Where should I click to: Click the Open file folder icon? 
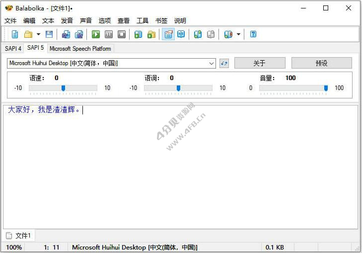[x=28, y=34]
